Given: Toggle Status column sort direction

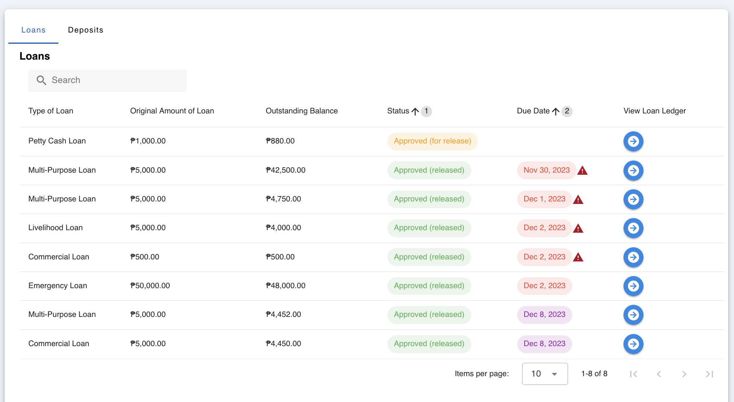Looking at the screenshot, I should 415,111.
